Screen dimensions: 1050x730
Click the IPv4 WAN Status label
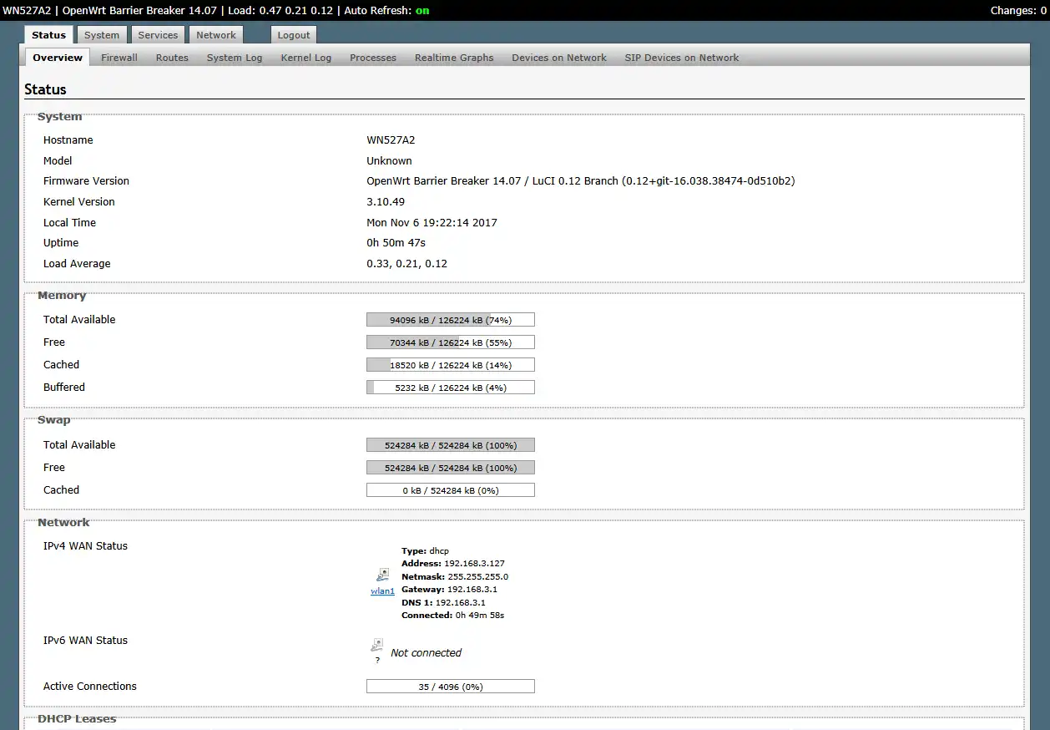pyautogui.click(x=85, y=546)
